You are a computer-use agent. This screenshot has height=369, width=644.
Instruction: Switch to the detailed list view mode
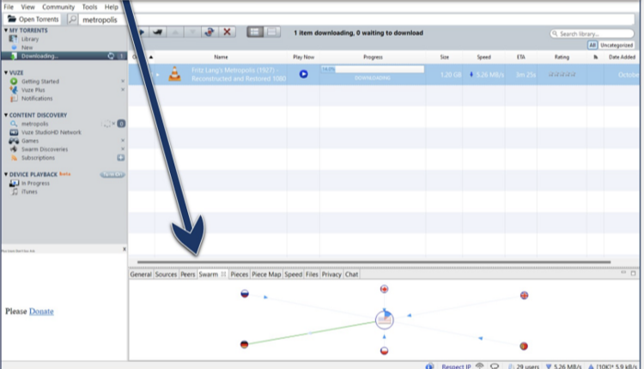(x=255, y=32)
